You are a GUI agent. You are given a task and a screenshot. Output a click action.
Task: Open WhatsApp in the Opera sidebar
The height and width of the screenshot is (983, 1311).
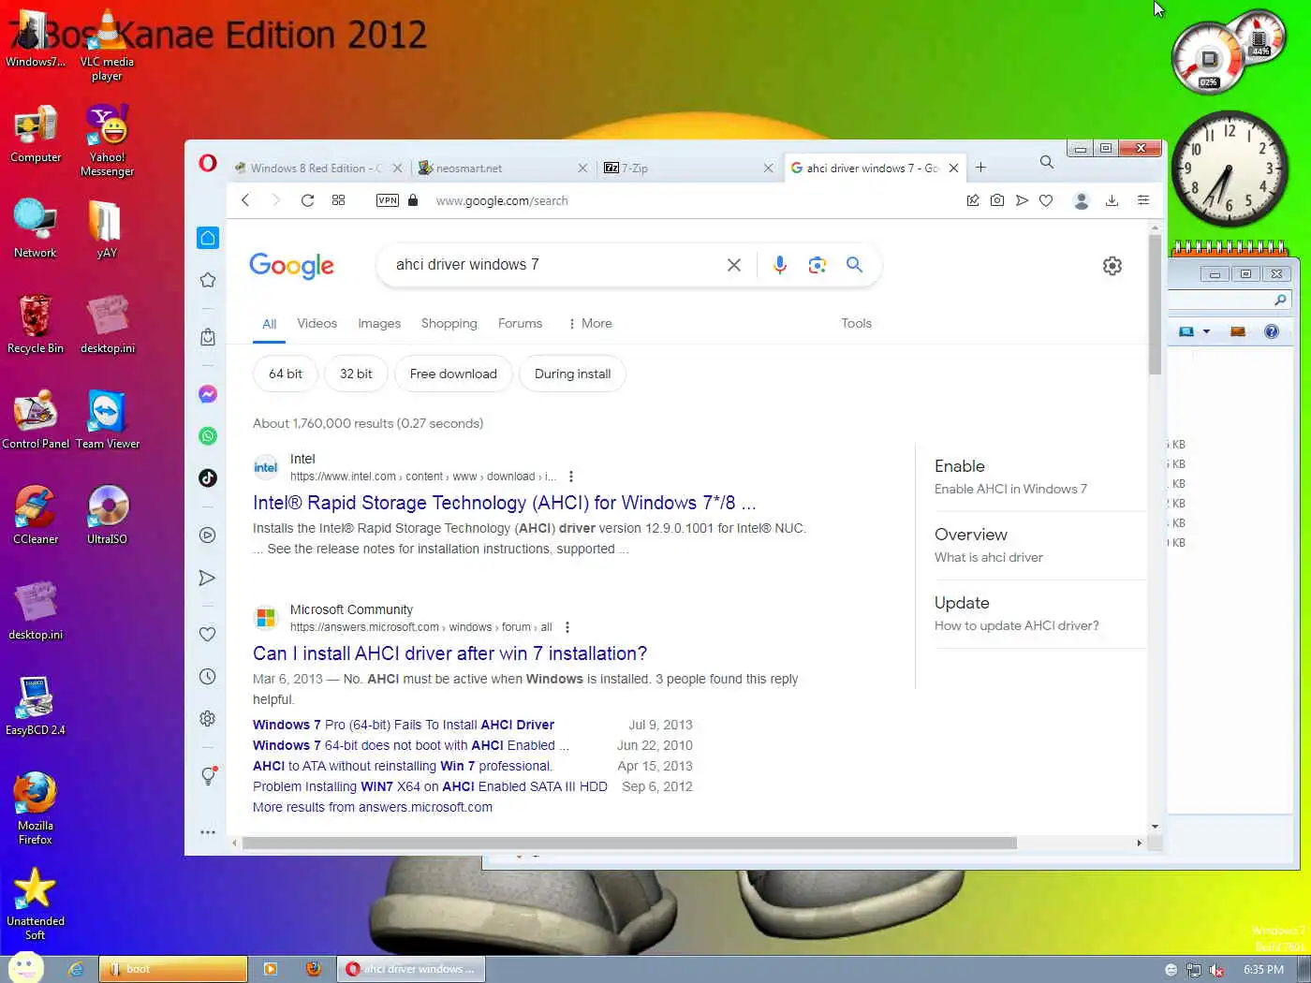click(208, 435)
